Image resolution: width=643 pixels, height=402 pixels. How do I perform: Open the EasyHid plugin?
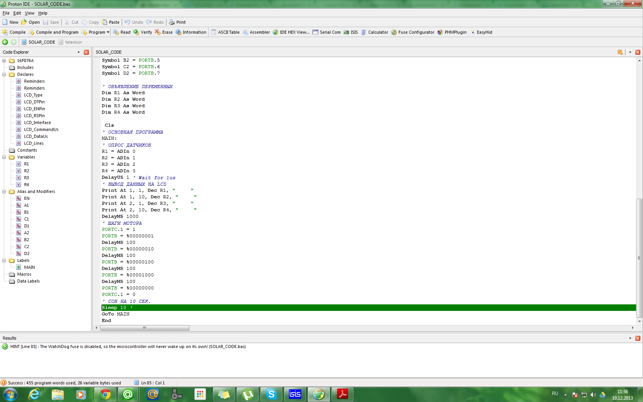point(481,32)
